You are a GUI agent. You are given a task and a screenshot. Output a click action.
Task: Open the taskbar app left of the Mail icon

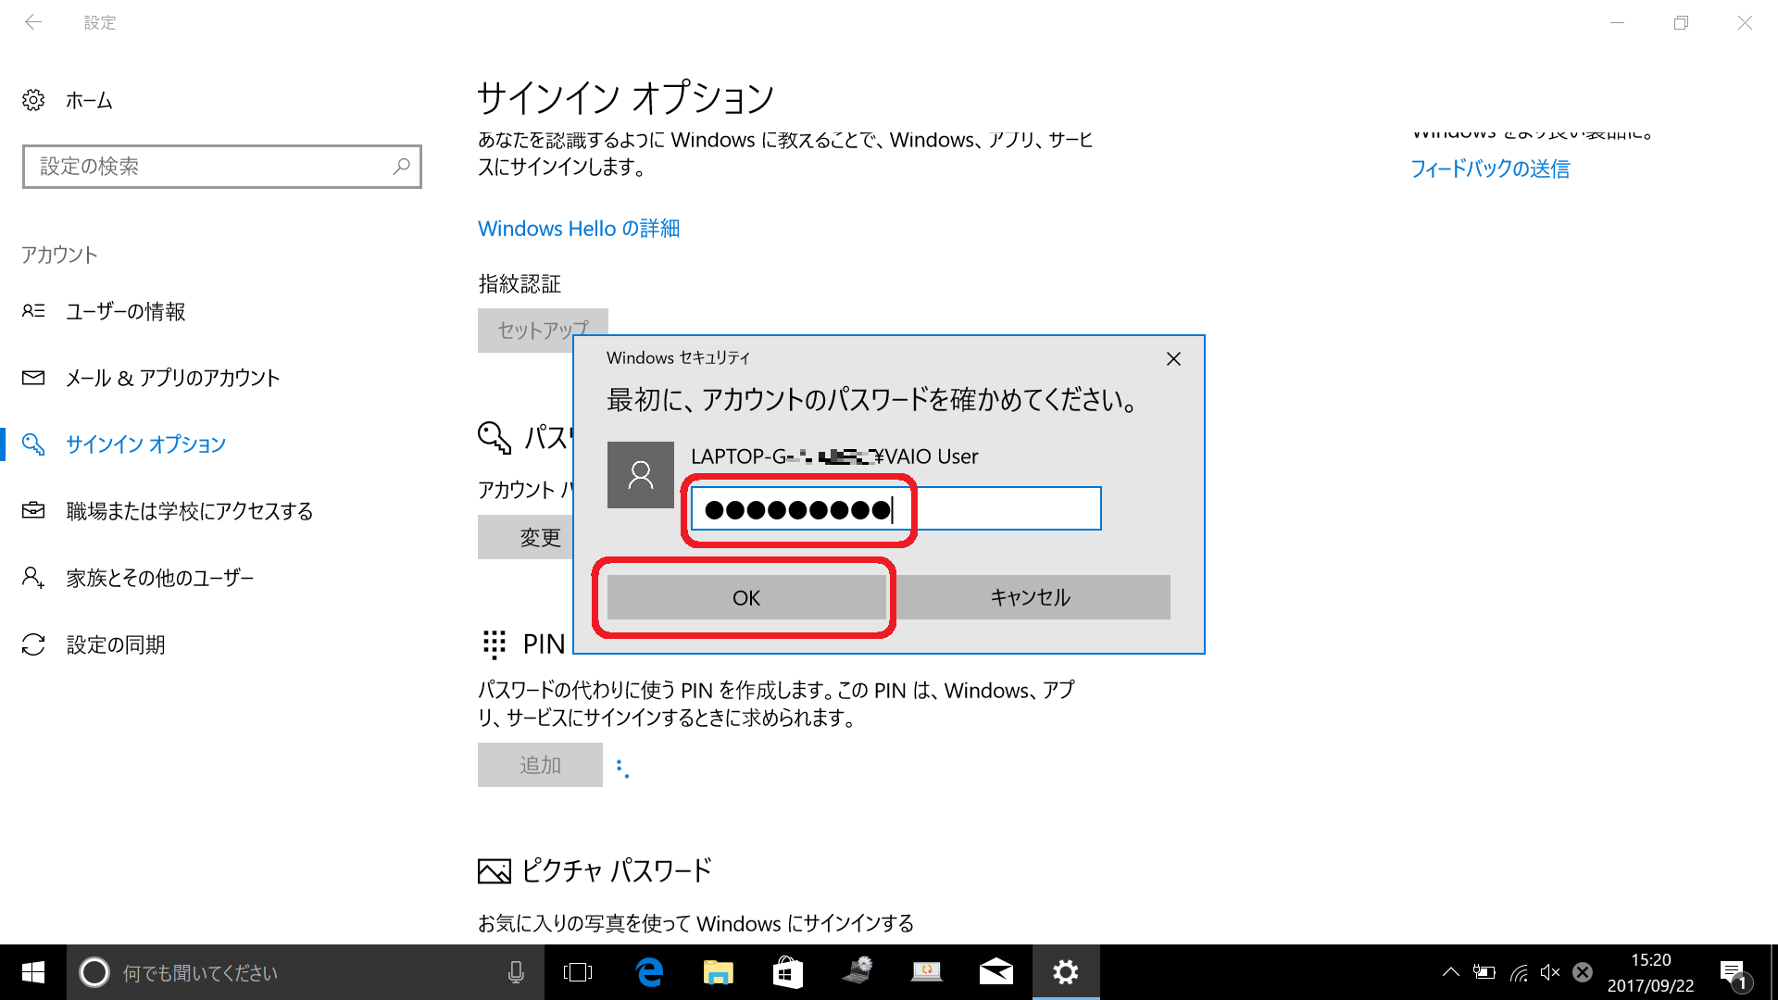pyautogui.click(x=927, y=972)
